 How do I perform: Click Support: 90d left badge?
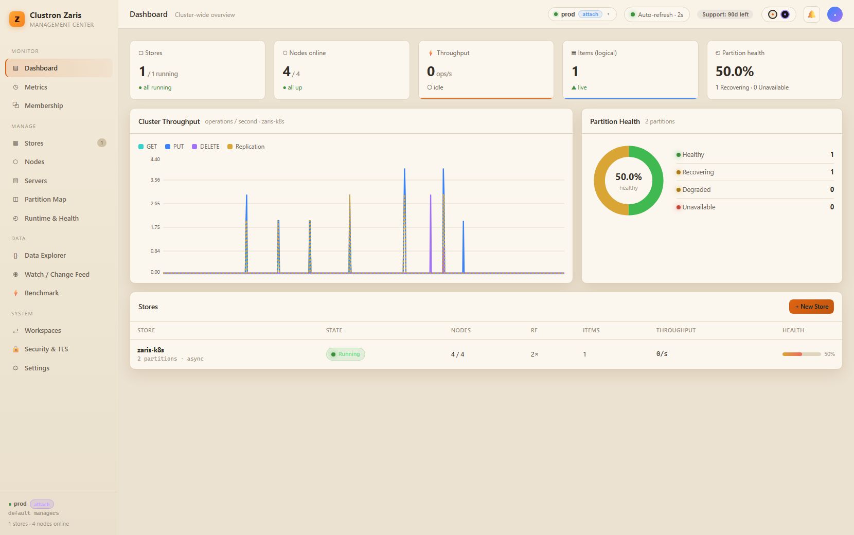(x=725, y=14)
